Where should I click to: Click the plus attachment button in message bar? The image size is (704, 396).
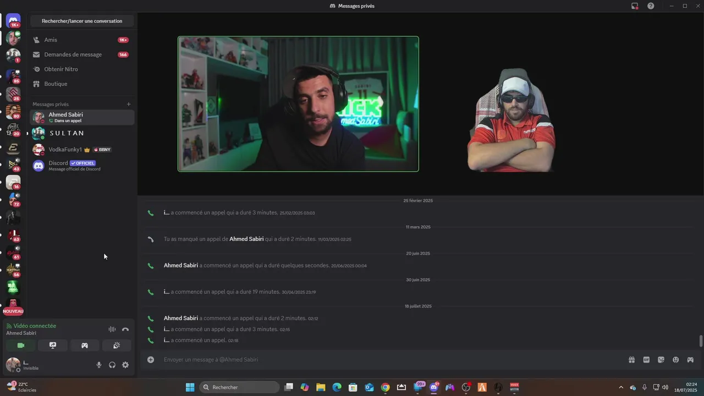151,360
